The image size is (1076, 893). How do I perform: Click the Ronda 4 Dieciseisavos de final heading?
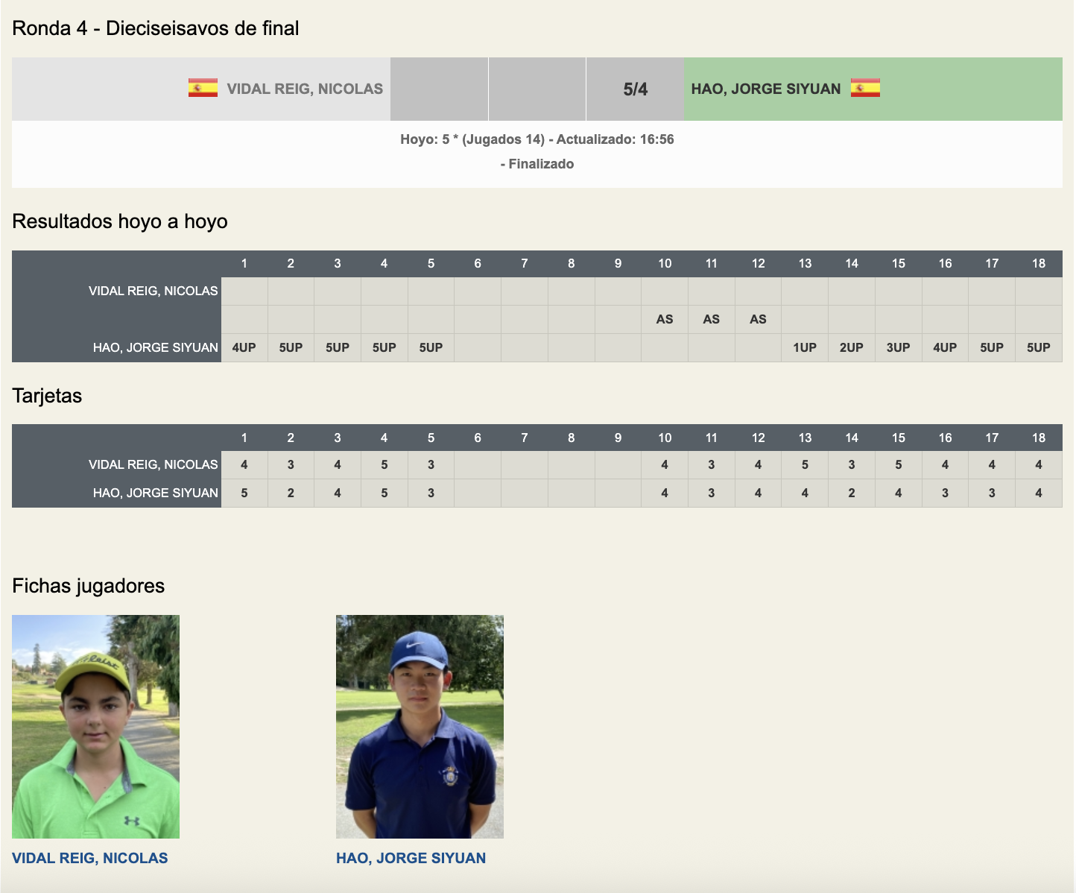tap(156, 28)
